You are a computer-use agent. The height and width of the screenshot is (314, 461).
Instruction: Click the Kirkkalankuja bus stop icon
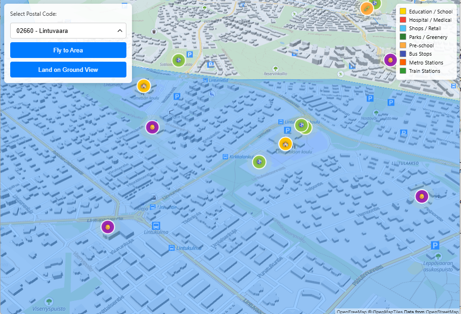coord(225,157)
